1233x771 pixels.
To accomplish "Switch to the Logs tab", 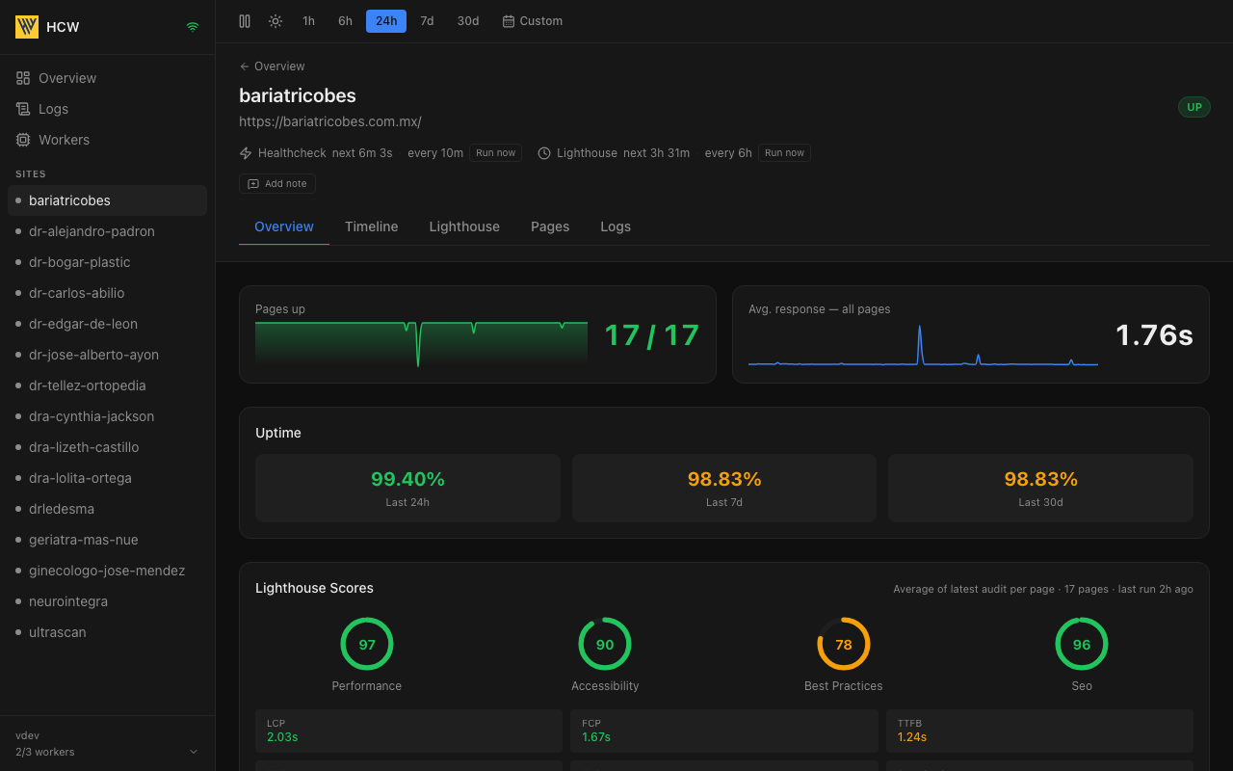I will 616,226.
